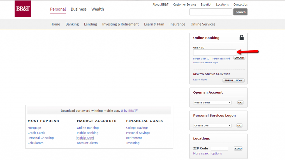Open the Personal tab

[58, 9]
